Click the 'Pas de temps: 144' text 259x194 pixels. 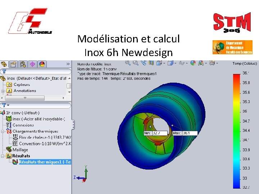92,79
